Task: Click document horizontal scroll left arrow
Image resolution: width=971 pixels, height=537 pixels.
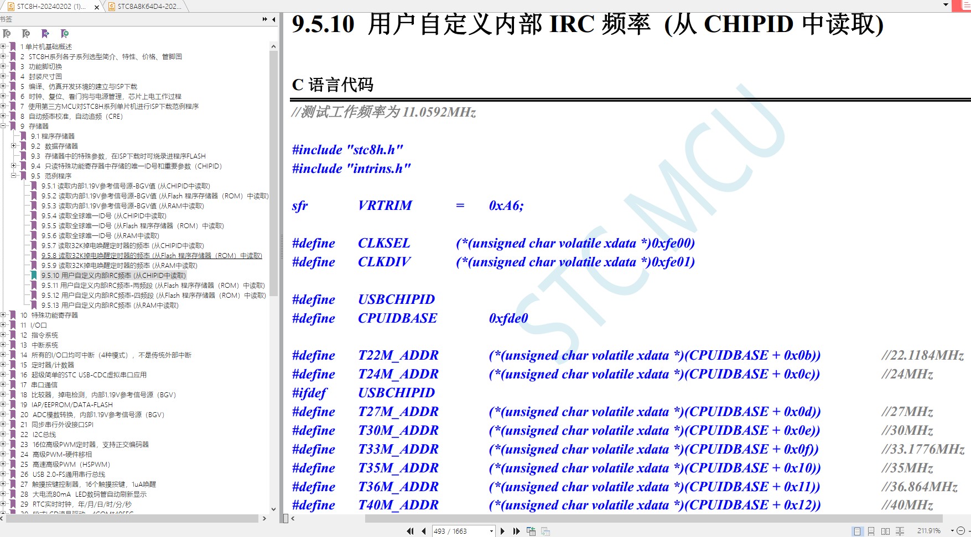Action: [293, 518]
